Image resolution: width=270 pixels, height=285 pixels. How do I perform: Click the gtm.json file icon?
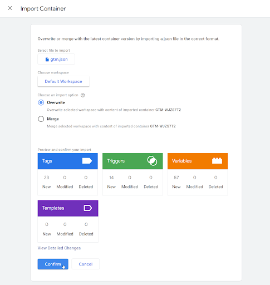47,60
